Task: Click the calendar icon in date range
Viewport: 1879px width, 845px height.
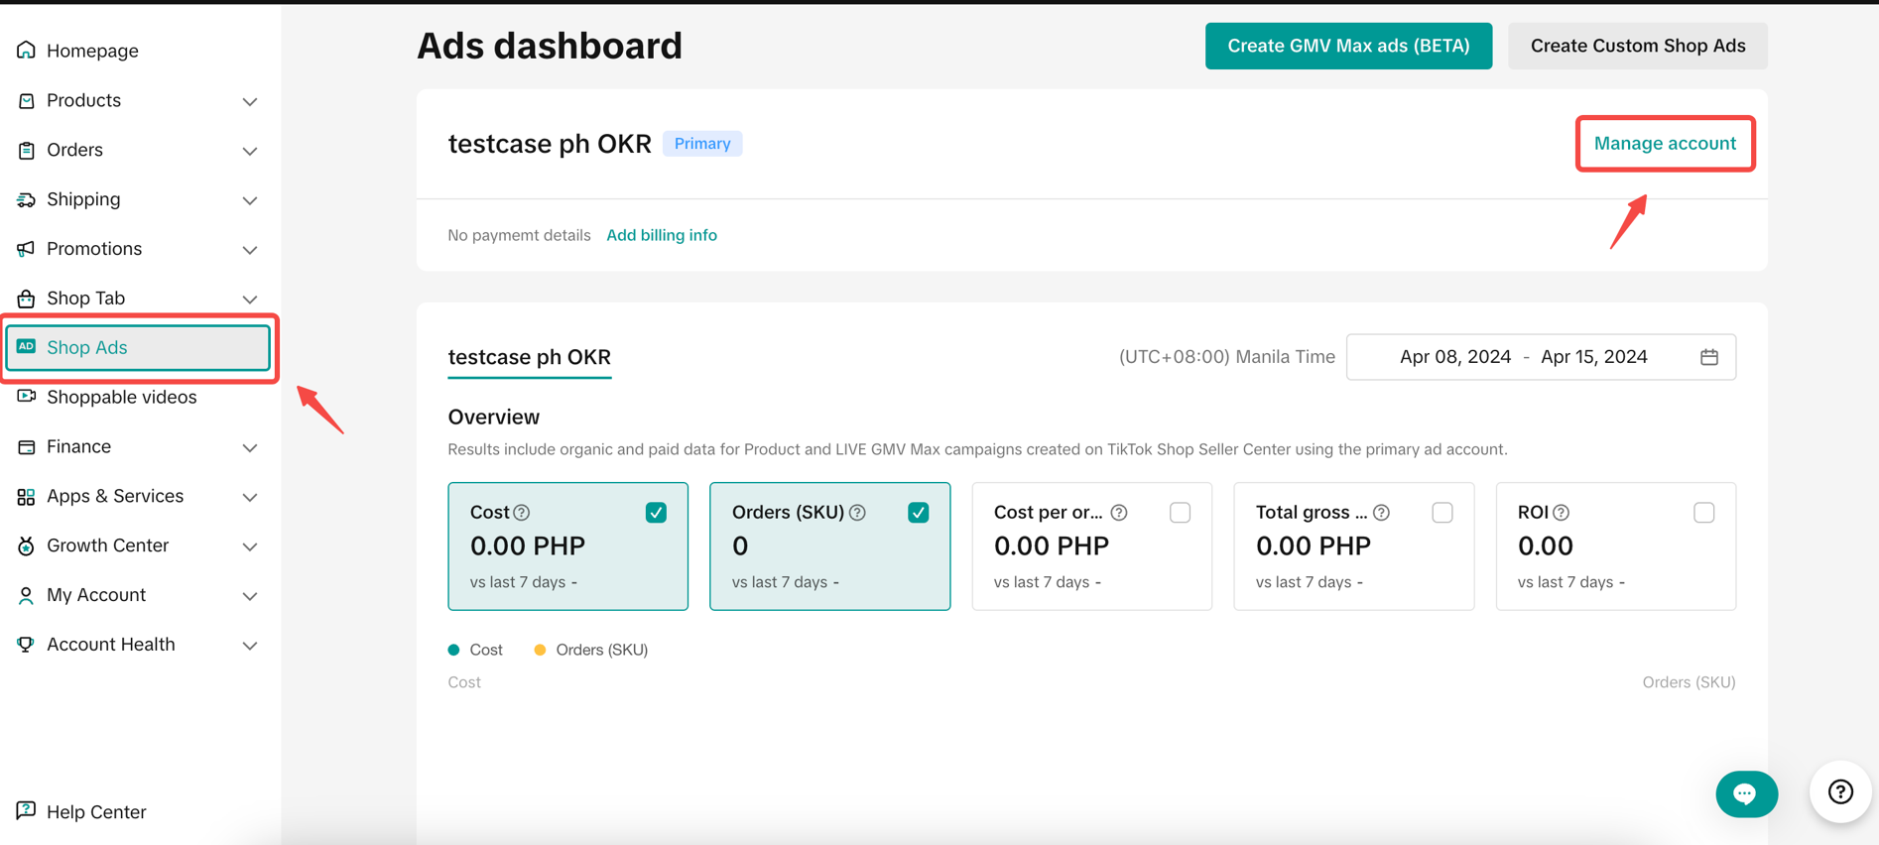Action: [x=1708, y=357]
